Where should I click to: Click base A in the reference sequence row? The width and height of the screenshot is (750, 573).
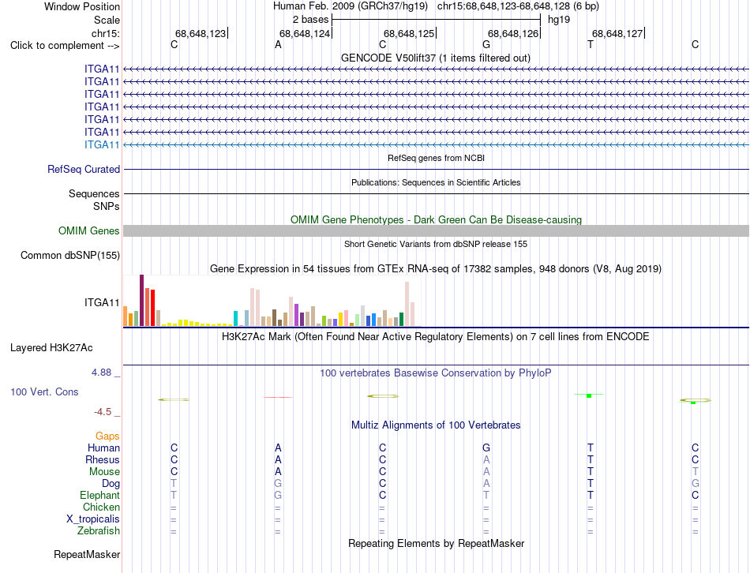pyautogui.click(x=278, y=44)
